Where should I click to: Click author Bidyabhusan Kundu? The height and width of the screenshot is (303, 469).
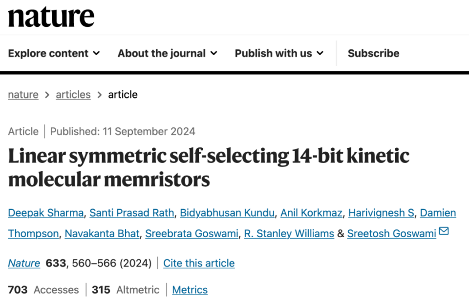(x=227, y=213)
